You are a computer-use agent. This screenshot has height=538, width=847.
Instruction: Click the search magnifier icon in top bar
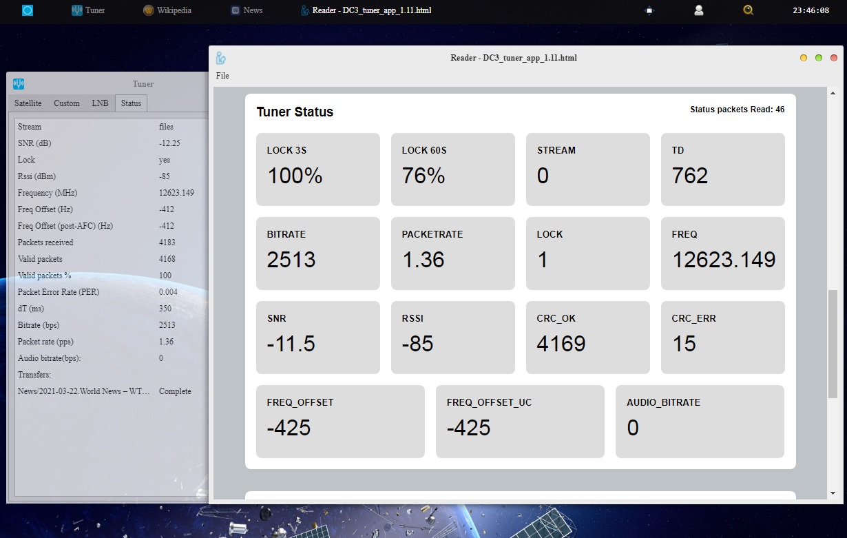pyautogui.click(x=749, y=10)
